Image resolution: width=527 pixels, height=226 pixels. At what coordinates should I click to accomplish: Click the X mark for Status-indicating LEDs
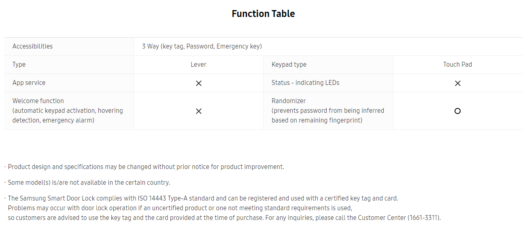457,83
